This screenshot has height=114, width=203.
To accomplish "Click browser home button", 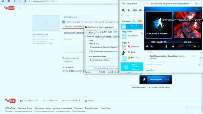I will (3, 1).
